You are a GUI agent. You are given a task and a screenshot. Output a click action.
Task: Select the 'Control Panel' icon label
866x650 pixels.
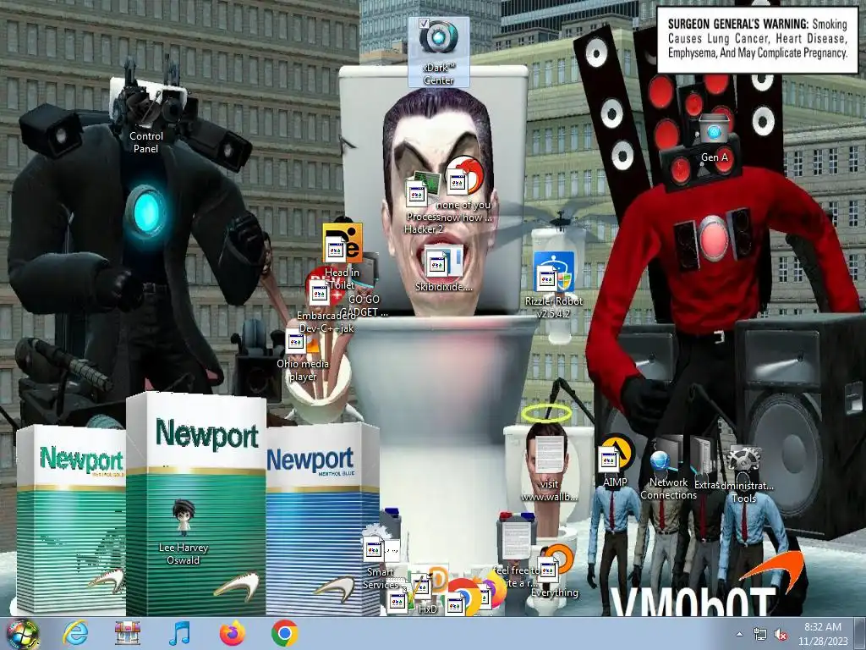(x=145, y=142)
